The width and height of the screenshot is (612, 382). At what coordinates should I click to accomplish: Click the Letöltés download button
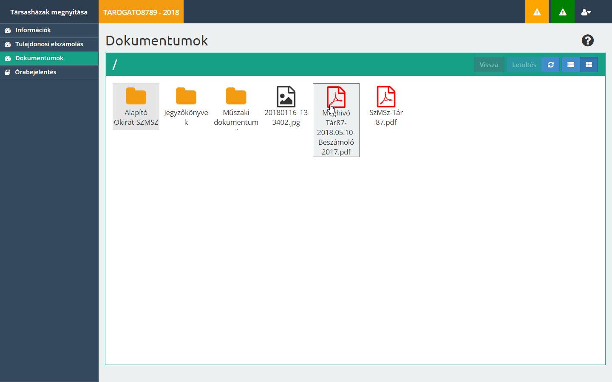click(x=524, y=65)
